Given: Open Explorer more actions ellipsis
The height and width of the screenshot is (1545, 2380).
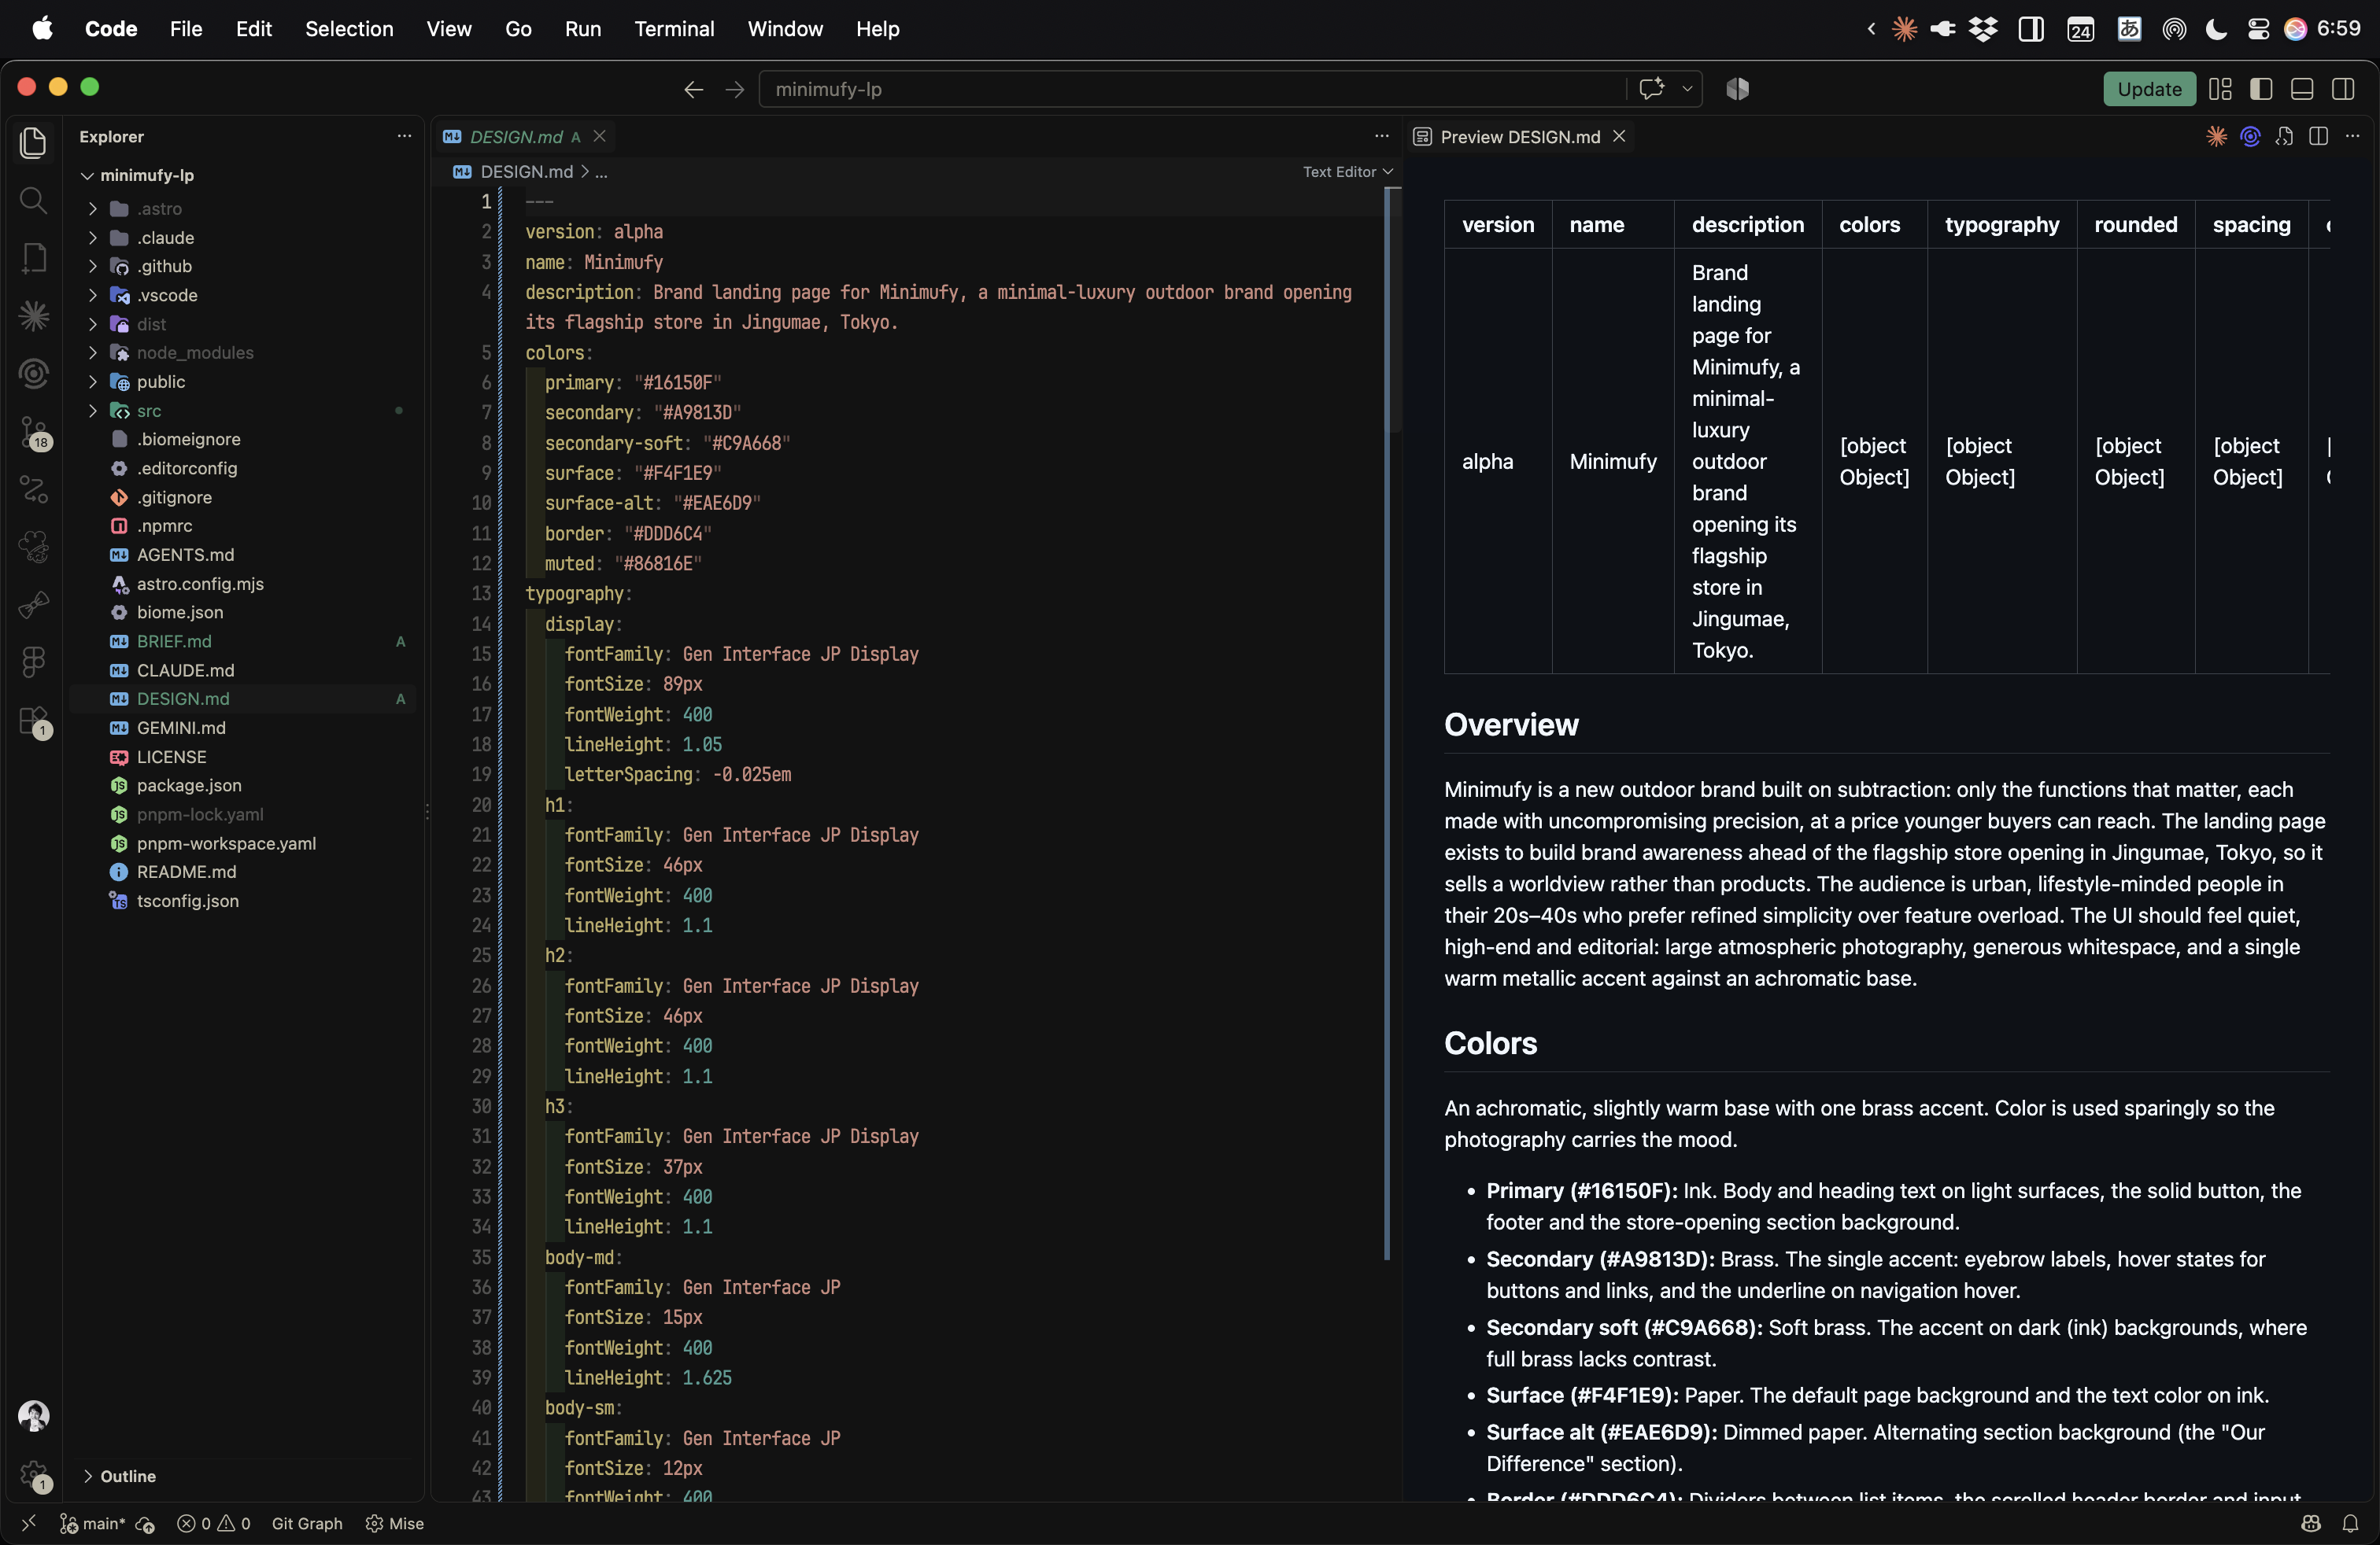Looking at the screenshot, I should (404, 136).
